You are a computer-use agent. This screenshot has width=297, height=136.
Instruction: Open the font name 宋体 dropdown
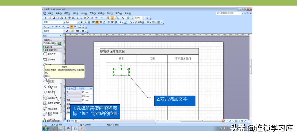point(64,22)
